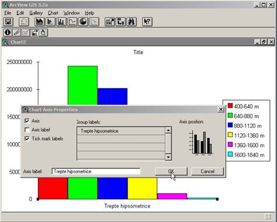Open the Window menu

click(x=72, y=13)
